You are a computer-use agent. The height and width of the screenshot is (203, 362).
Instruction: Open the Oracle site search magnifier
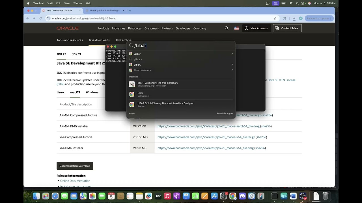(x=227, y=28)
